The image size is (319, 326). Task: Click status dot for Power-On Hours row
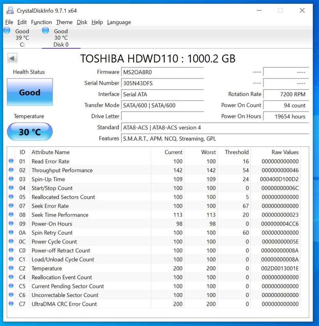coord(11,224)
